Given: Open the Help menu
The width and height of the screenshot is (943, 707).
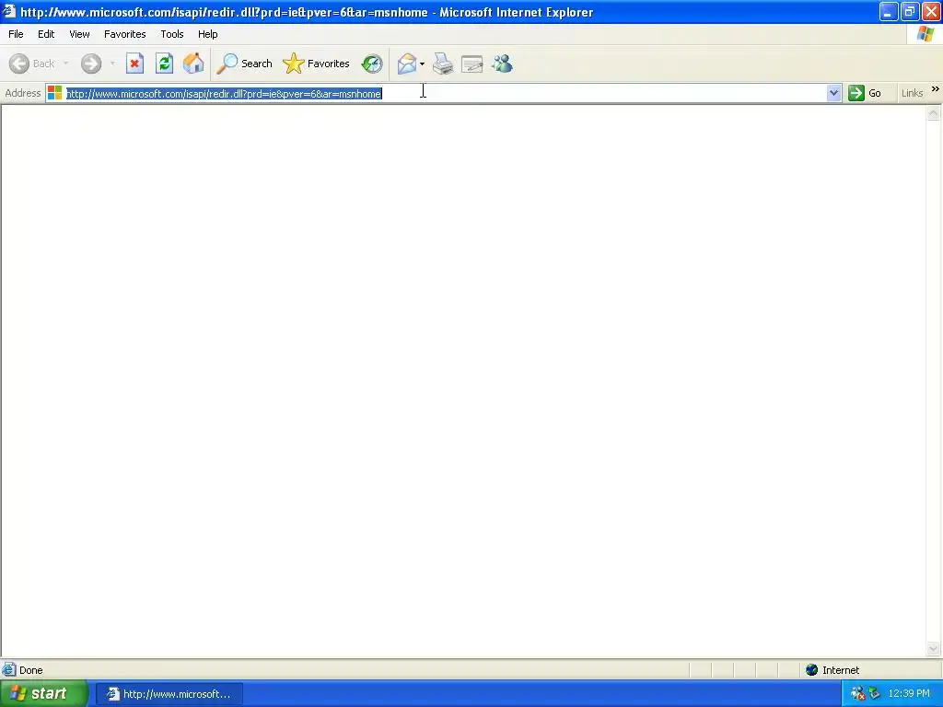Looking at the screenshot, I should click(207, 34).
